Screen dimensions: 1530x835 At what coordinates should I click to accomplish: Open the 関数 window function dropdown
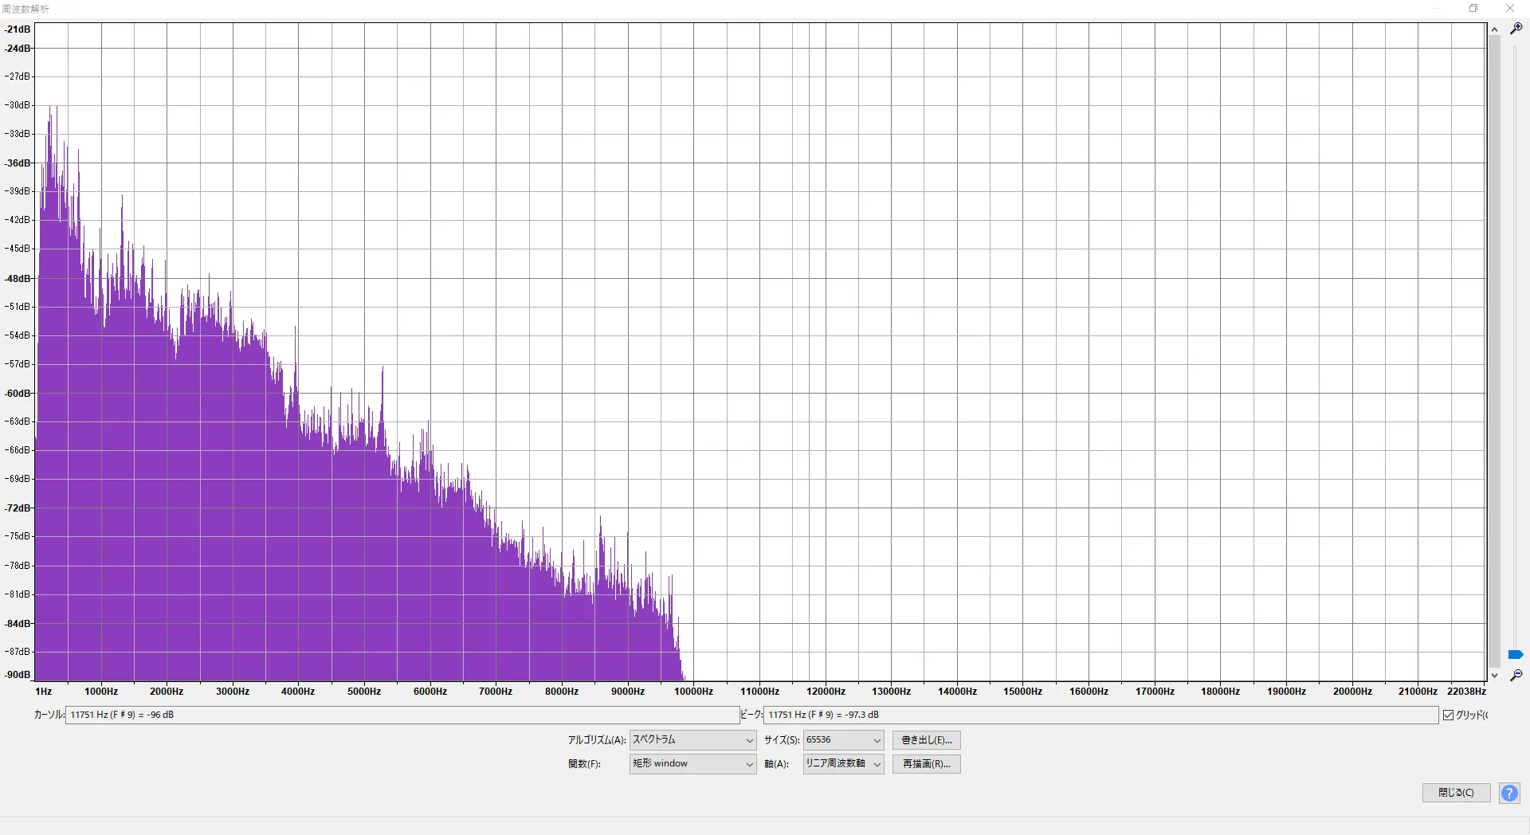(692, 764)
